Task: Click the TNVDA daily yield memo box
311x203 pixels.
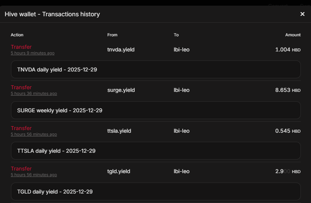Action: pos(155,70)
